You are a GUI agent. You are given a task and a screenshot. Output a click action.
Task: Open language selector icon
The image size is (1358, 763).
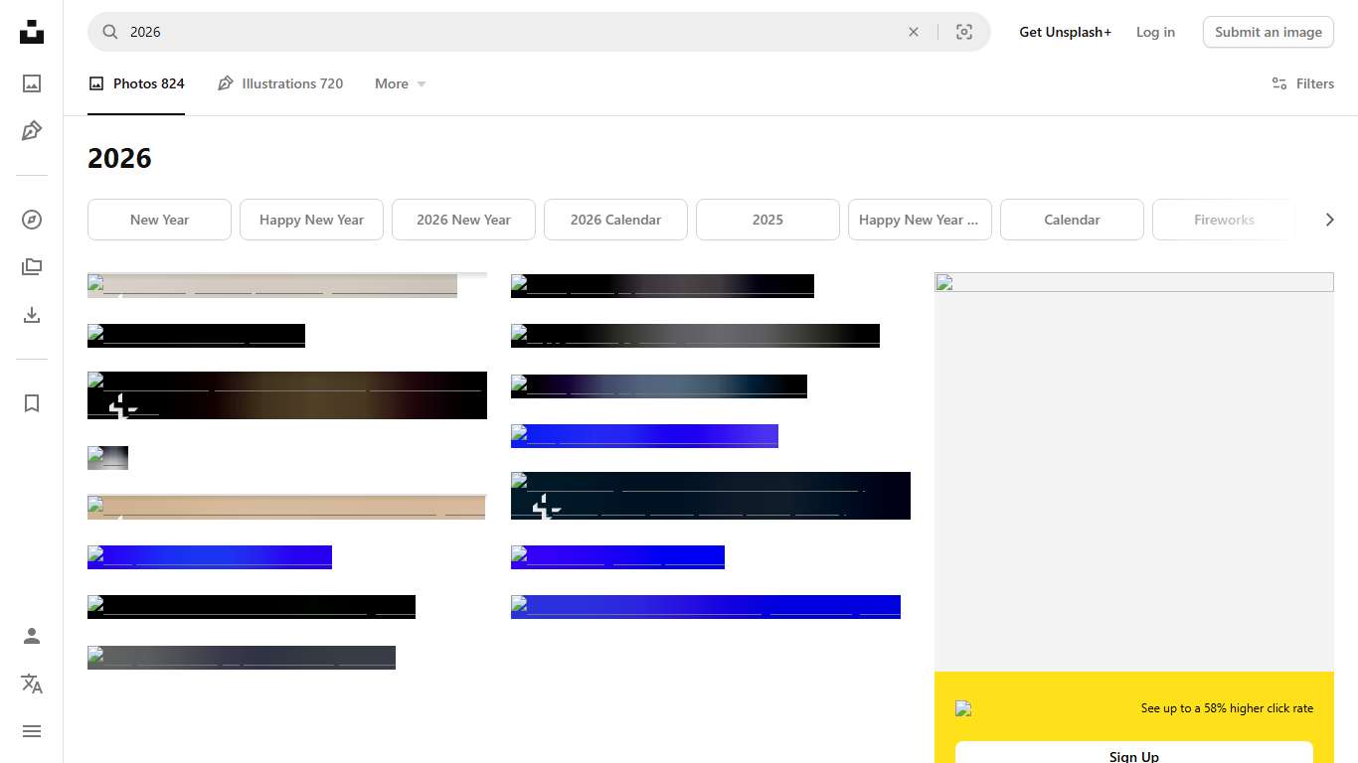[32, 684]
